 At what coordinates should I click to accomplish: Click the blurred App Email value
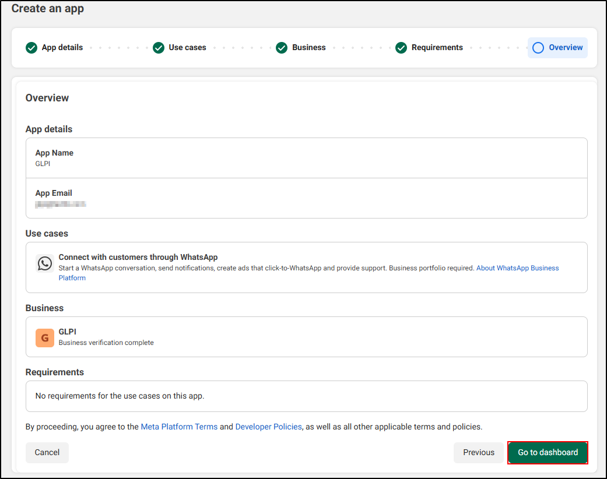pyautogui.click(x=61, y=205)
